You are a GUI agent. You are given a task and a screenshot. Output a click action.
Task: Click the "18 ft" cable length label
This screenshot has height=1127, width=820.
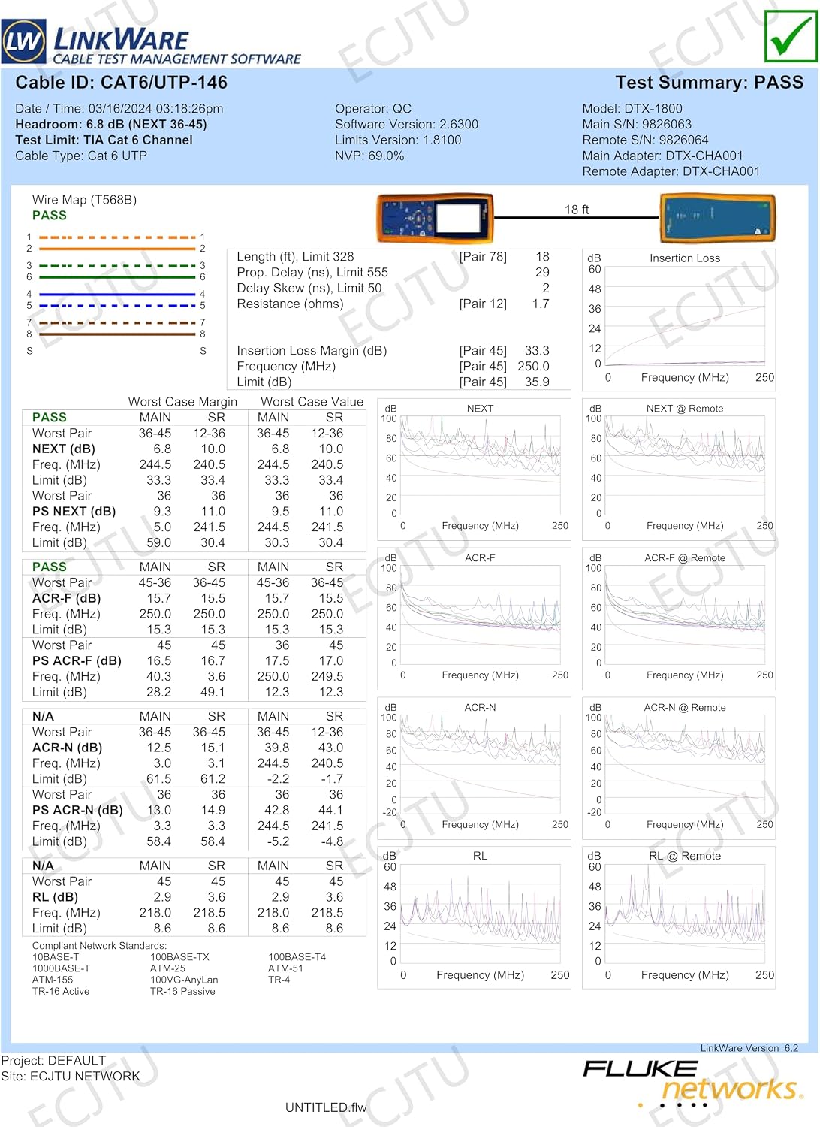(x=577, y=210)
